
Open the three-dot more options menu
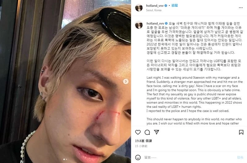[x=241, y=8]
